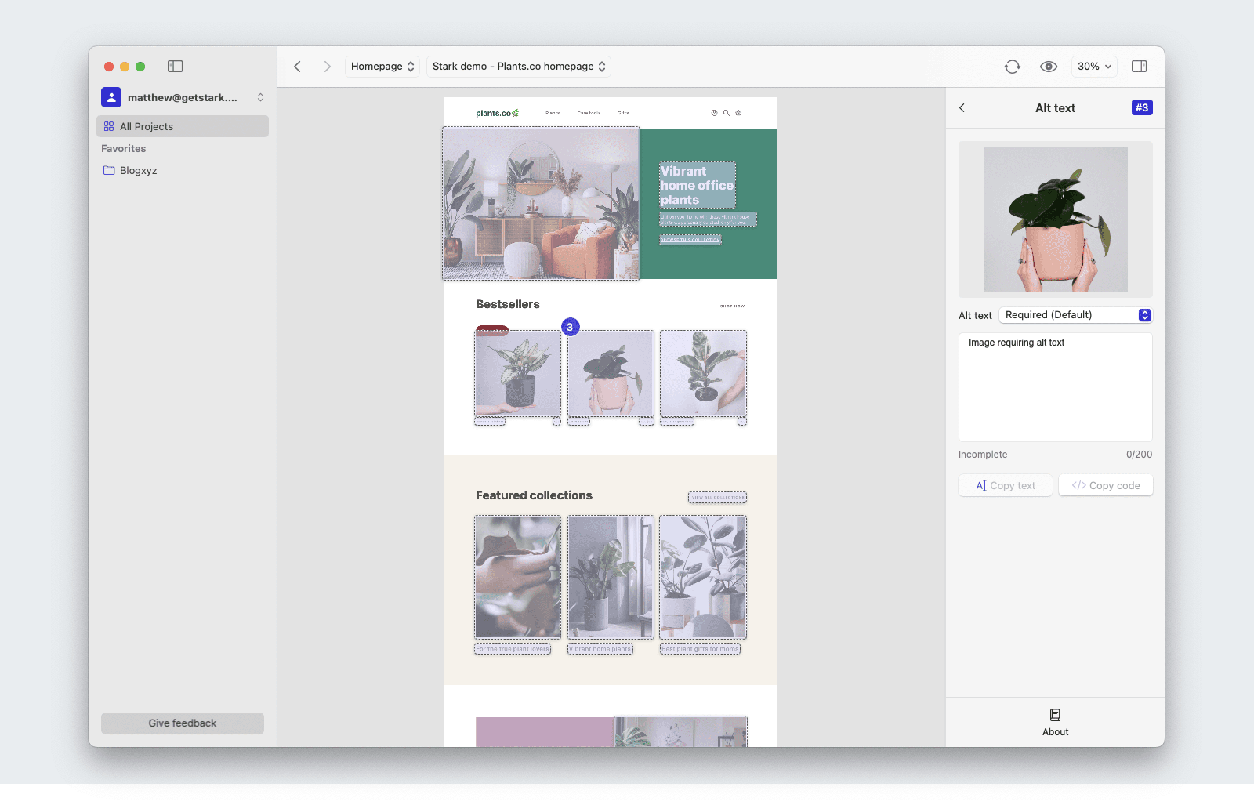The height and width of the screenshot is (805, 1254).
Task: Select the Vibrant home plants collection image
Action: [611, 578]
